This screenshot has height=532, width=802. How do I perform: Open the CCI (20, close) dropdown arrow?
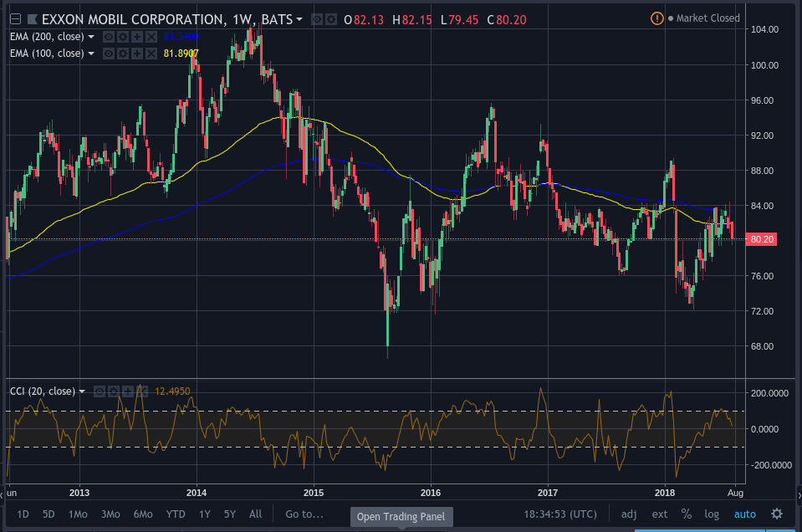tap(82, 391)
